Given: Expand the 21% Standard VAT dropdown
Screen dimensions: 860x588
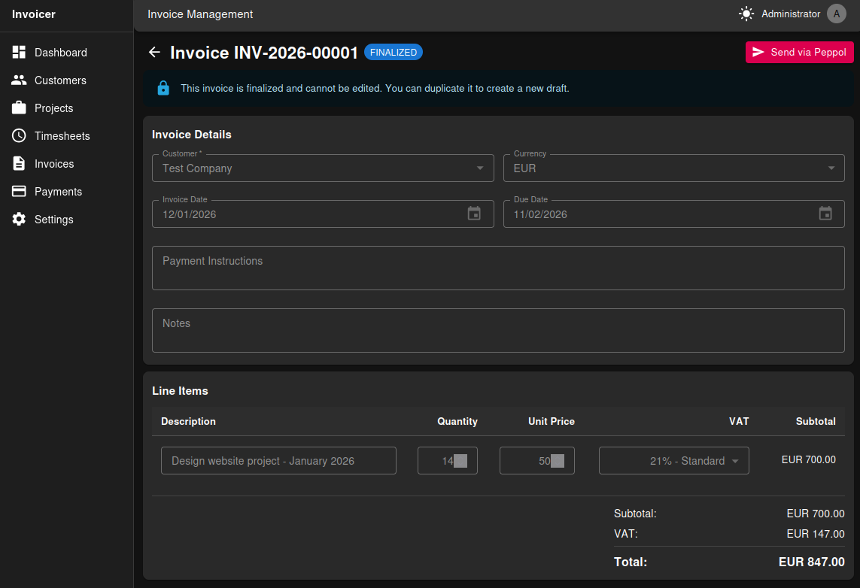Looking at the screenshot, I should point(673,460).
